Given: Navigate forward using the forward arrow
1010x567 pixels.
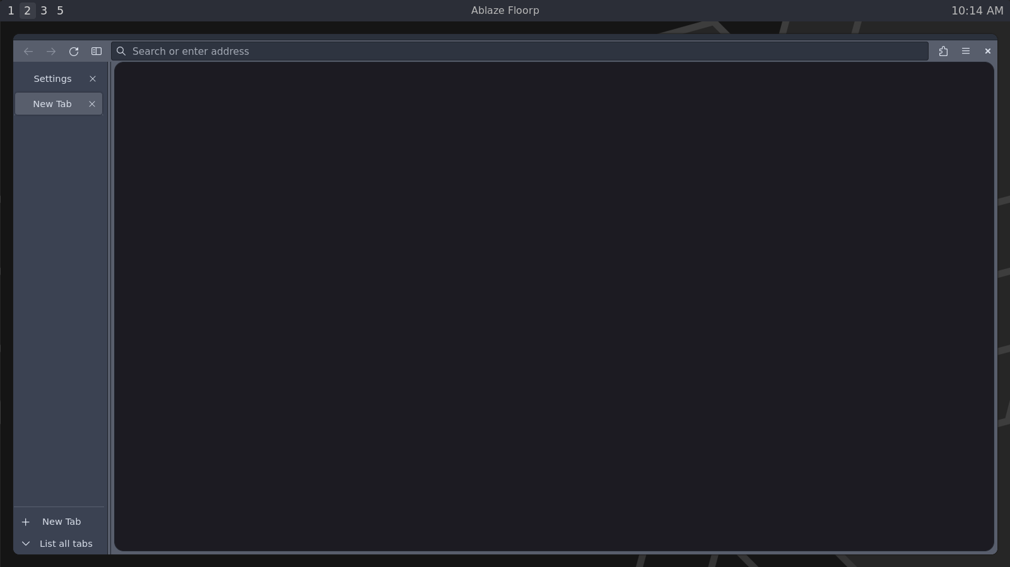Looking at the screenshot, I should (50, 52).
